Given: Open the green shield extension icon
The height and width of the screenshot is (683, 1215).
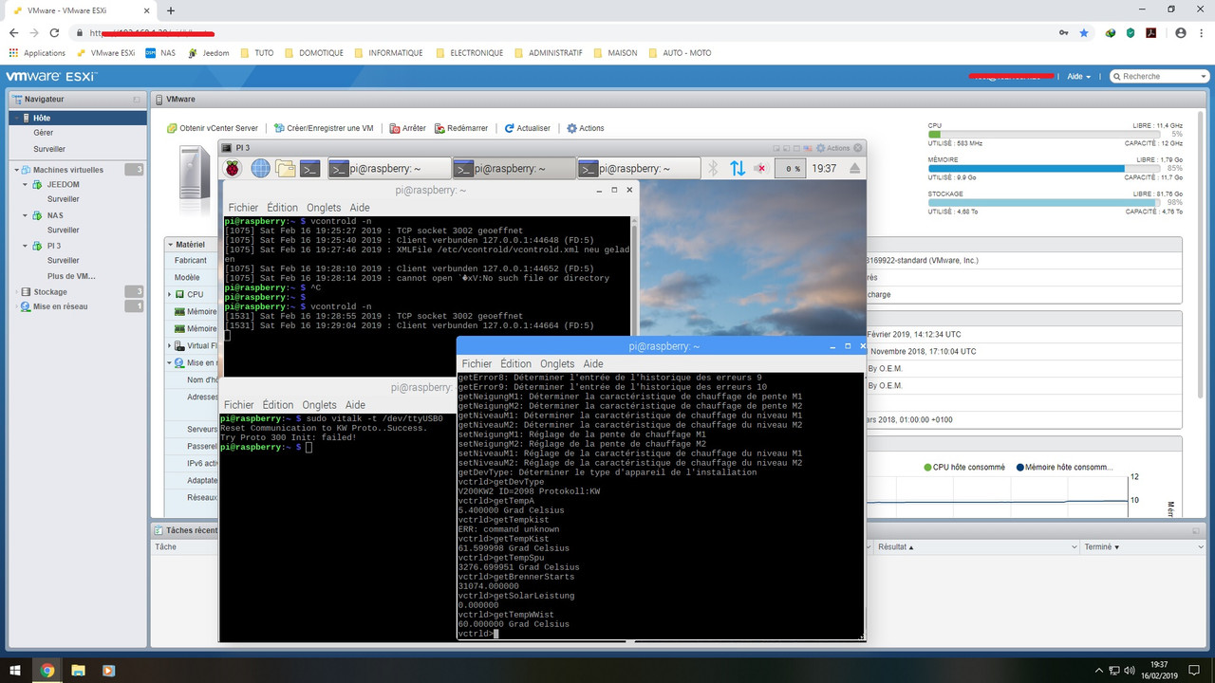Looking at the screenshot, I should [x=1130, y=32].
